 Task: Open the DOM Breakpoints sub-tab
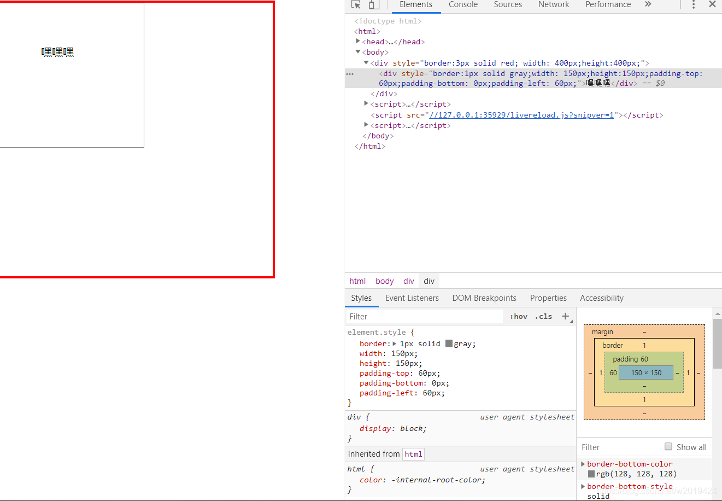(484, 298)
